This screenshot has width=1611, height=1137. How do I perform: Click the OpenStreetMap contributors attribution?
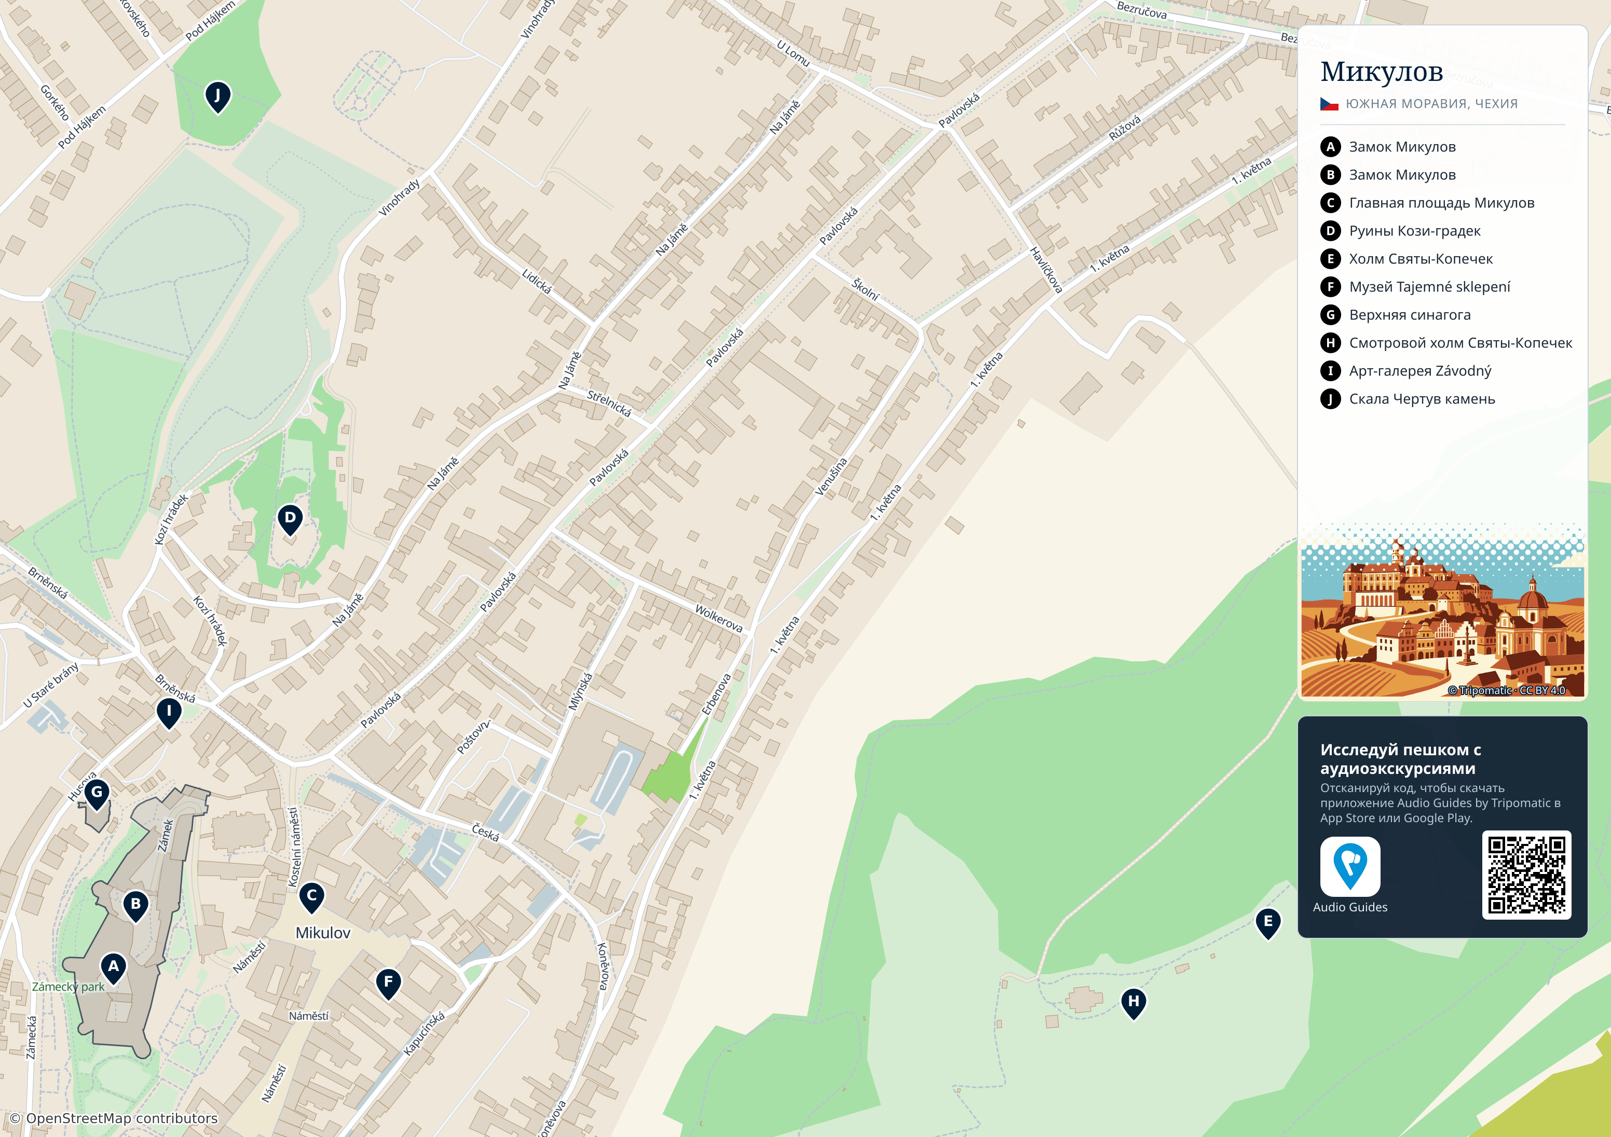click(x=114, y=1118)
